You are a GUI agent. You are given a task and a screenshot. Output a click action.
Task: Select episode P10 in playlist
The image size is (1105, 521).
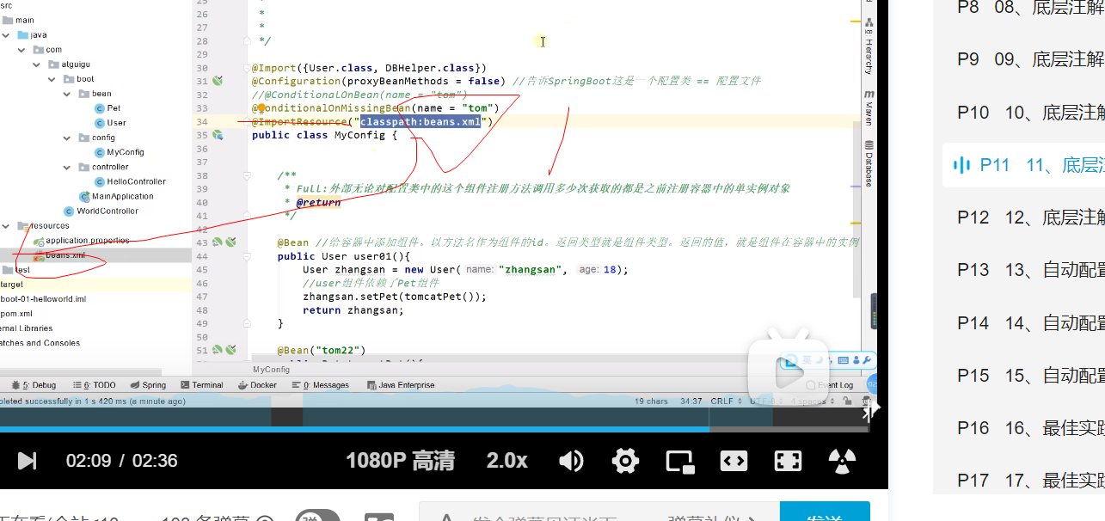(1031, 112)
